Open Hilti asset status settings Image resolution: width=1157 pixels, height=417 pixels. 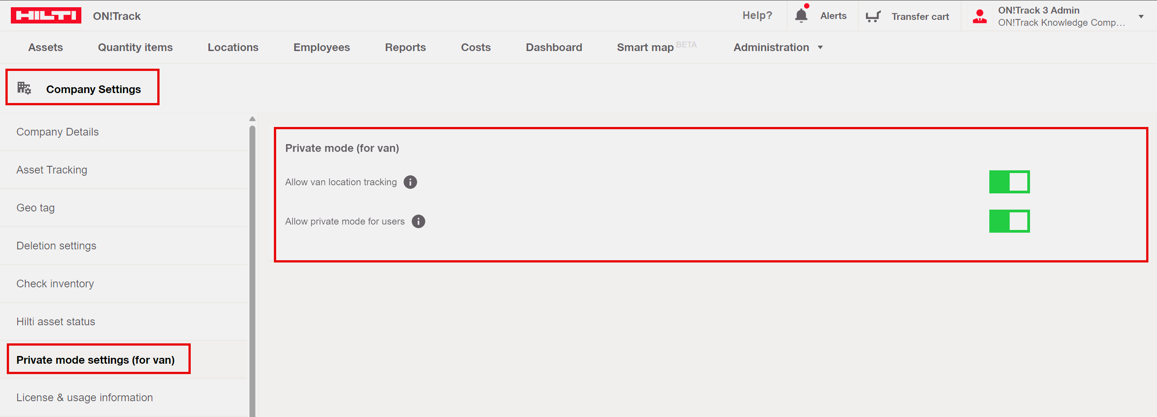(x=56, y=322)
